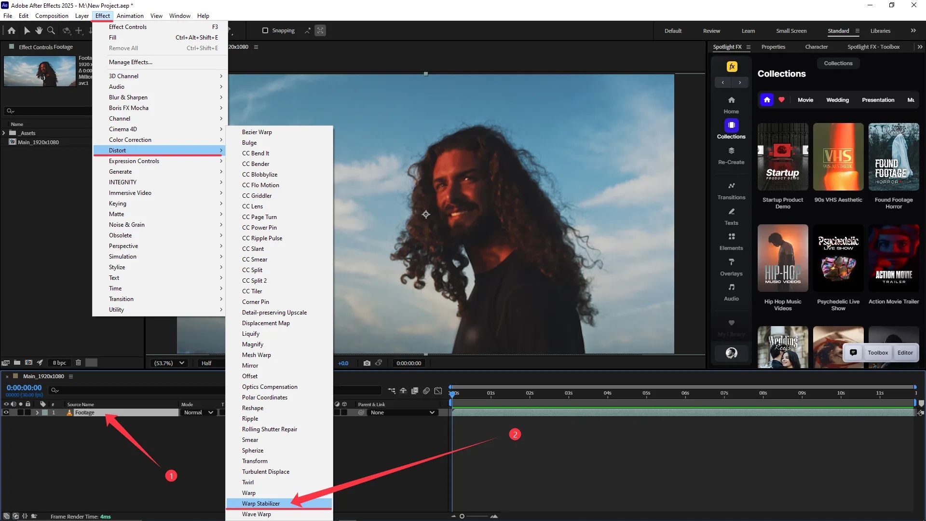Select the Small Screen workspace
Viewport: 926px width, 521px height.
point(791,31)
